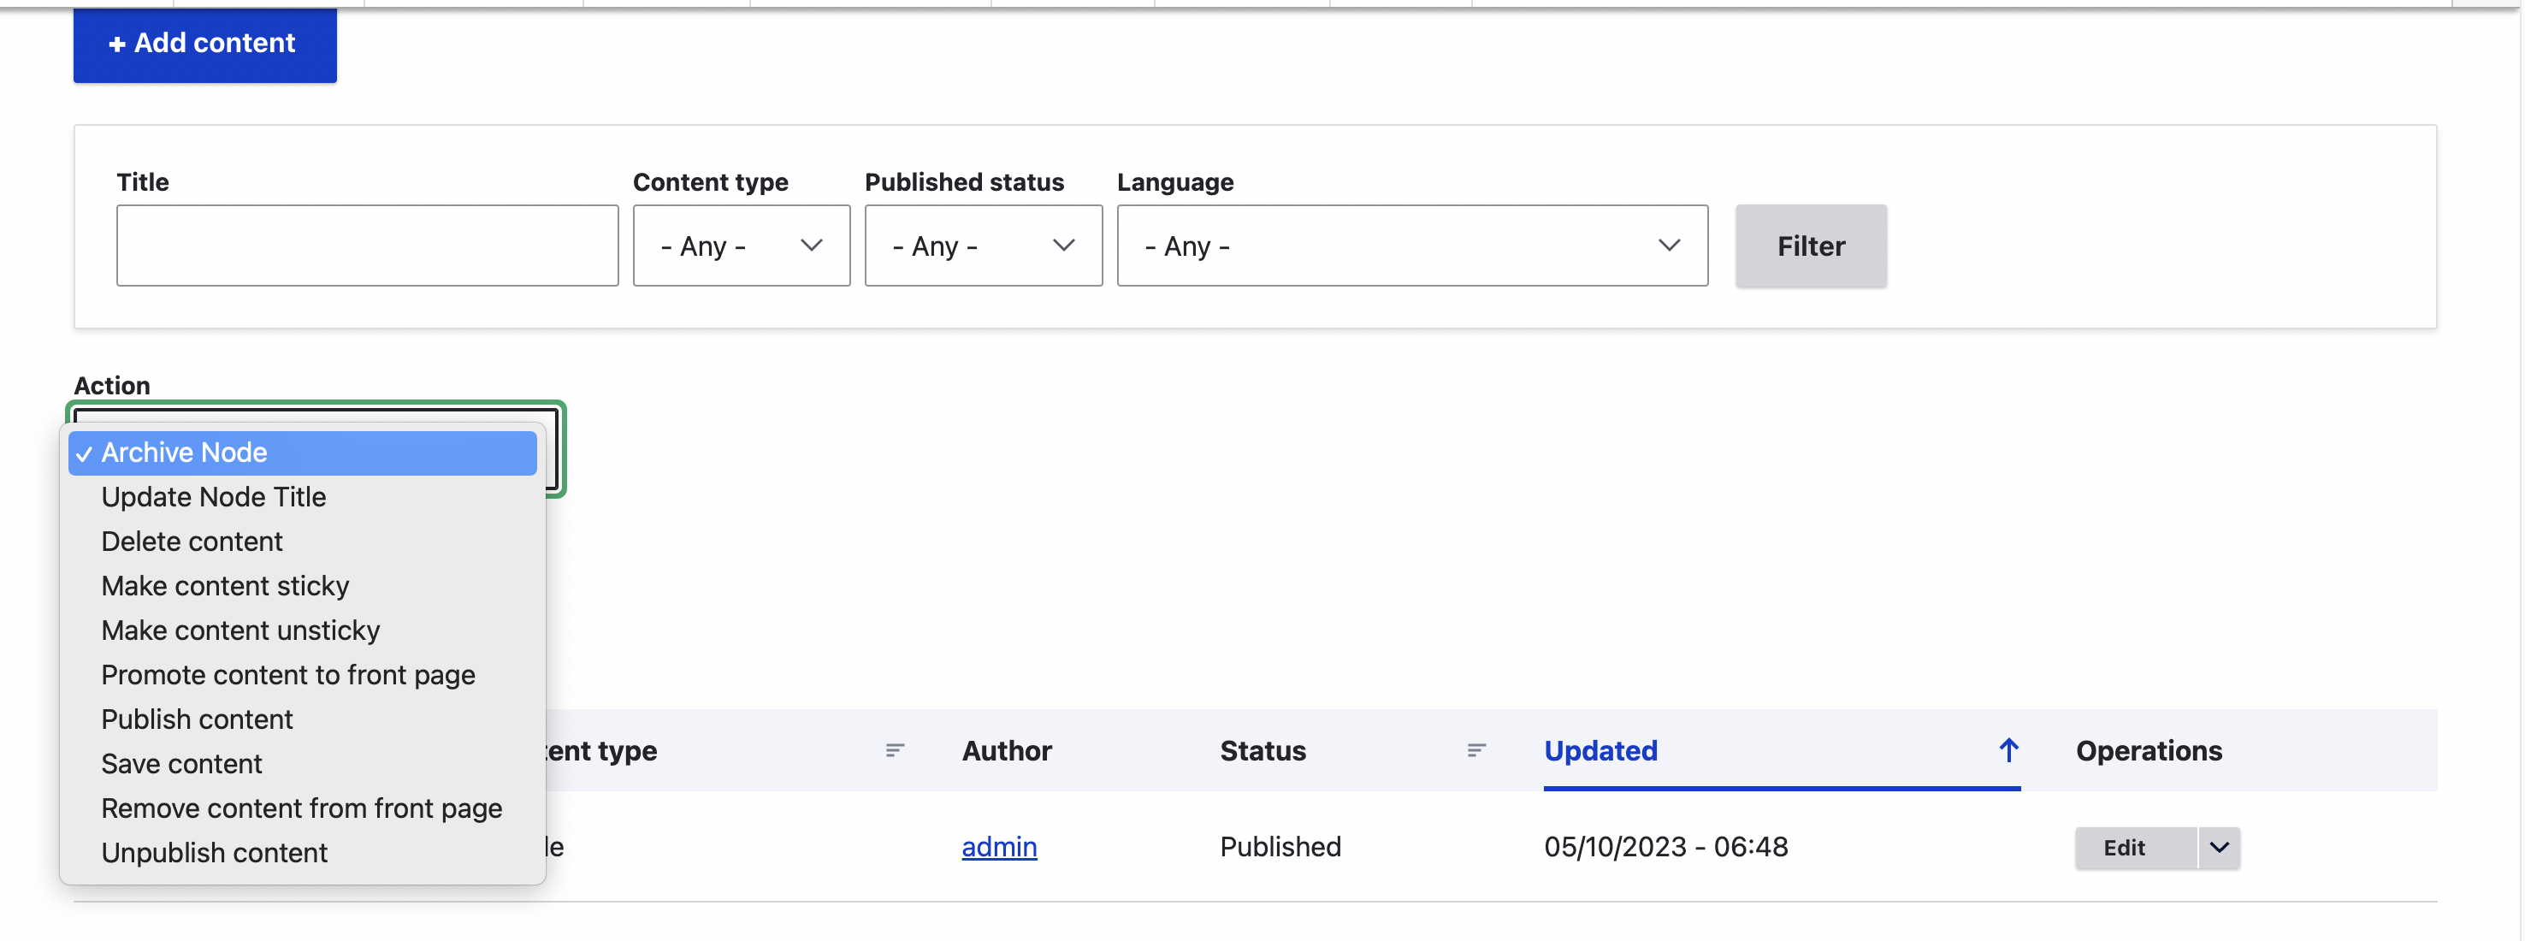Click the Add content button
The height and width of the screenshot is (941, 2525).
pos(204,43)
